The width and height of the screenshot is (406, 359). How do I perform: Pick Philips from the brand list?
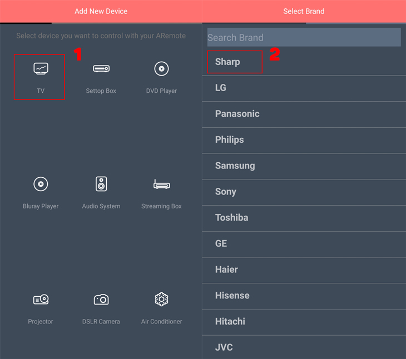pos(304,140)
